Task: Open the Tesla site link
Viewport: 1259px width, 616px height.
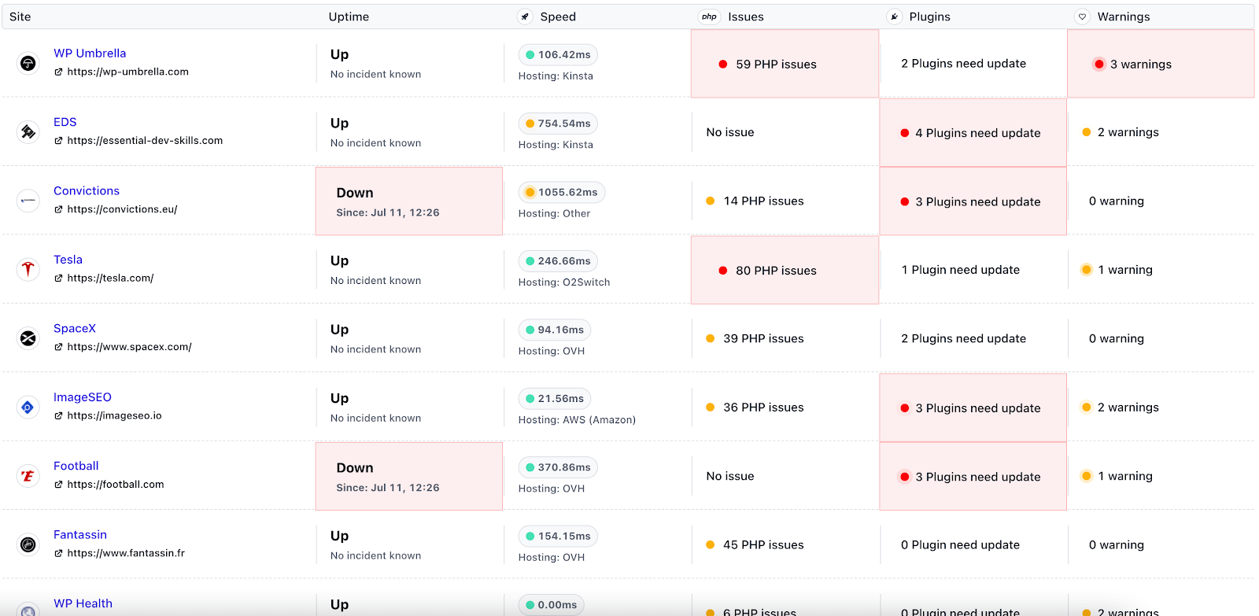Action: coord(68,260)
